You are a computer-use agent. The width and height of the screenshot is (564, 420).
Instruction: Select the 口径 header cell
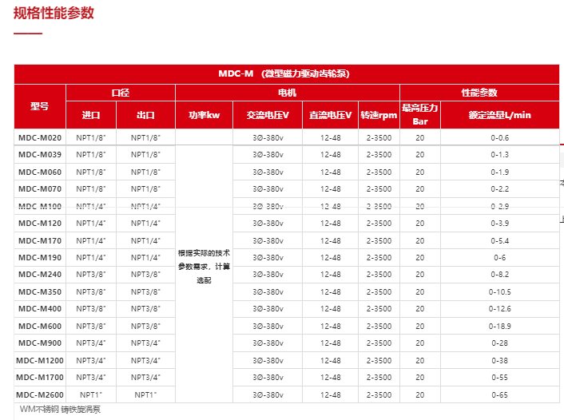pyautogui.click(x=120, y=93)
